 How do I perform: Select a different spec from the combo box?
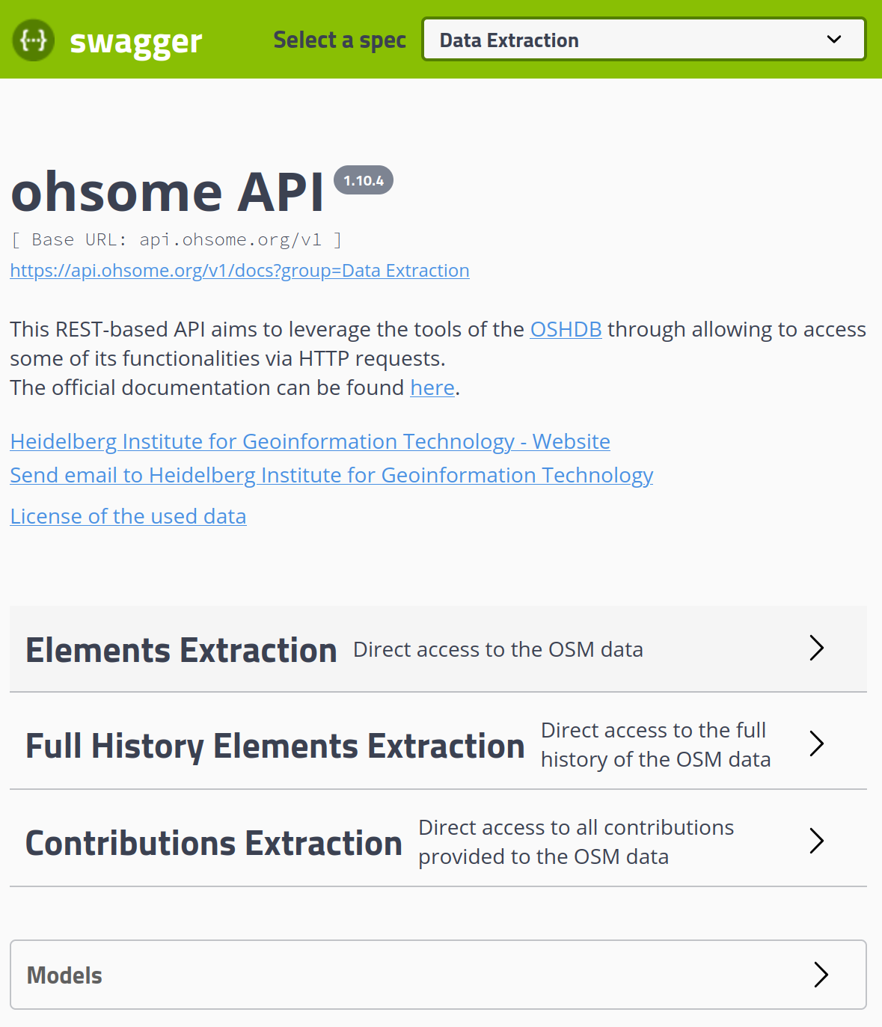coord(643,39)
